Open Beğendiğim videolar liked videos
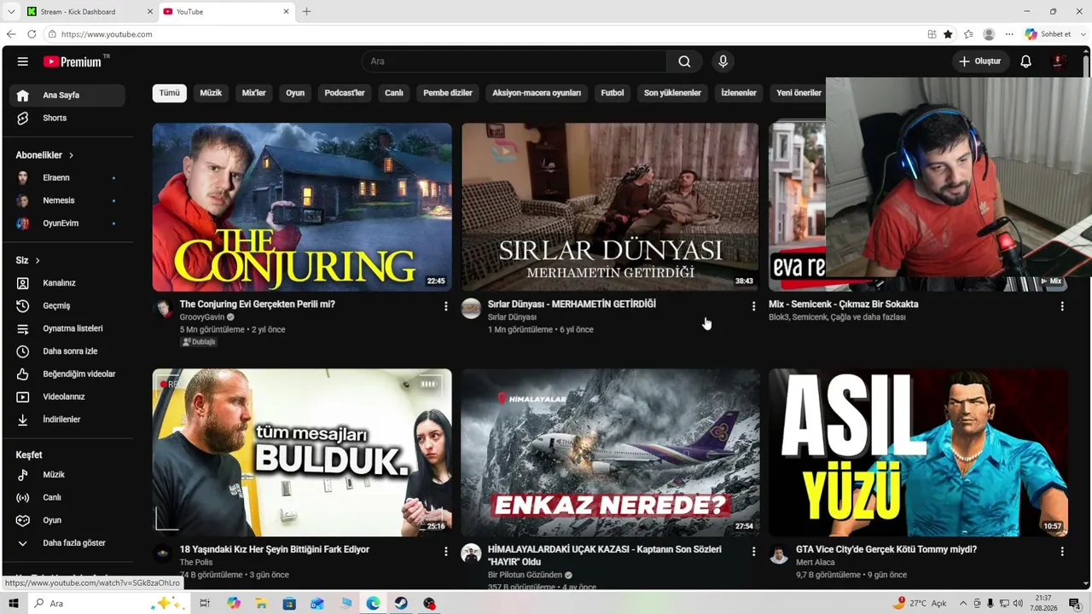Image resolution: width=1092 pixels, height=614 pixels. [67, 374]
